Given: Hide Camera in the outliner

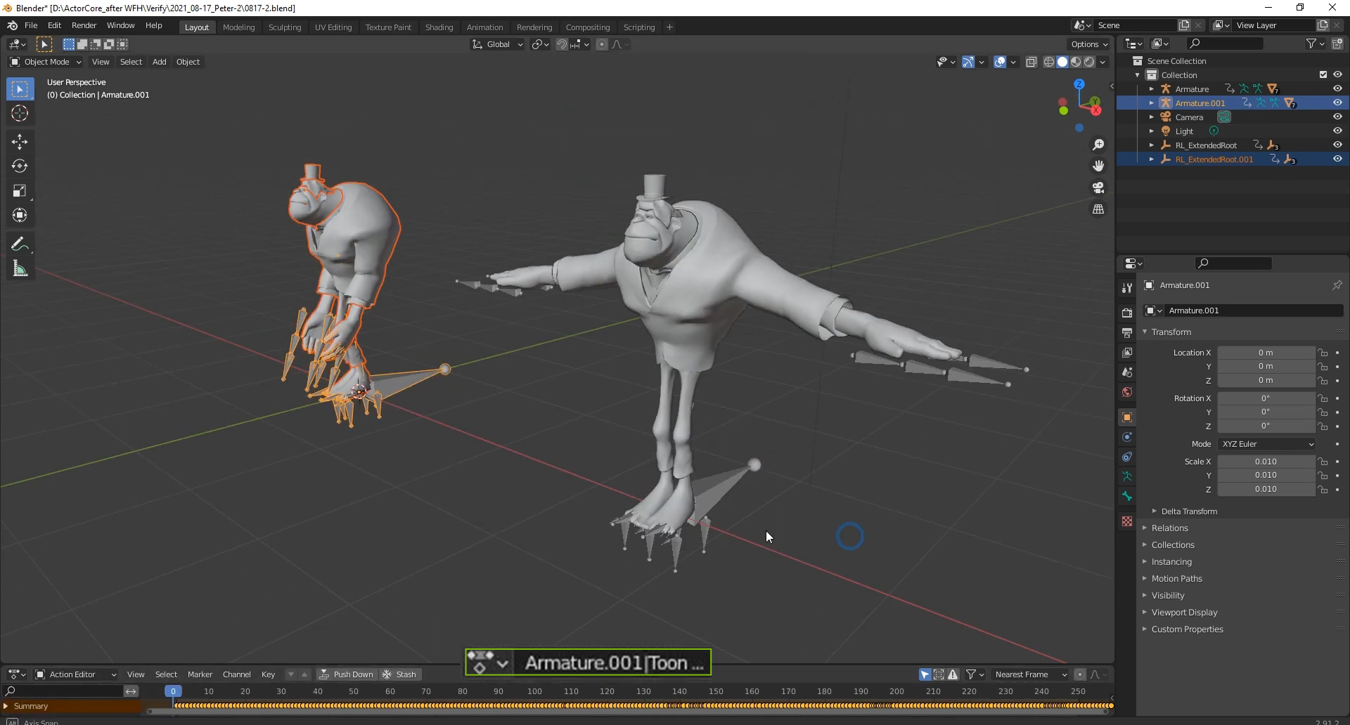Looking at the screenshot, I should pos(1337,117).
